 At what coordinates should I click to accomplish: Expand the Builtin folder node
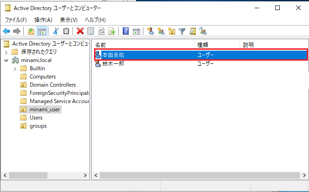[15, 69]
